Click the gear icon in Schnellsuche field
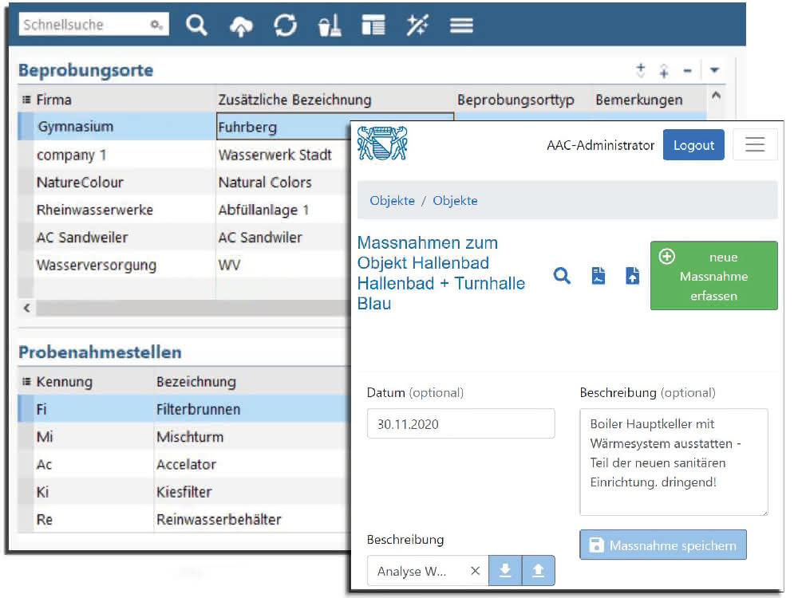 [x=156, y=25]
